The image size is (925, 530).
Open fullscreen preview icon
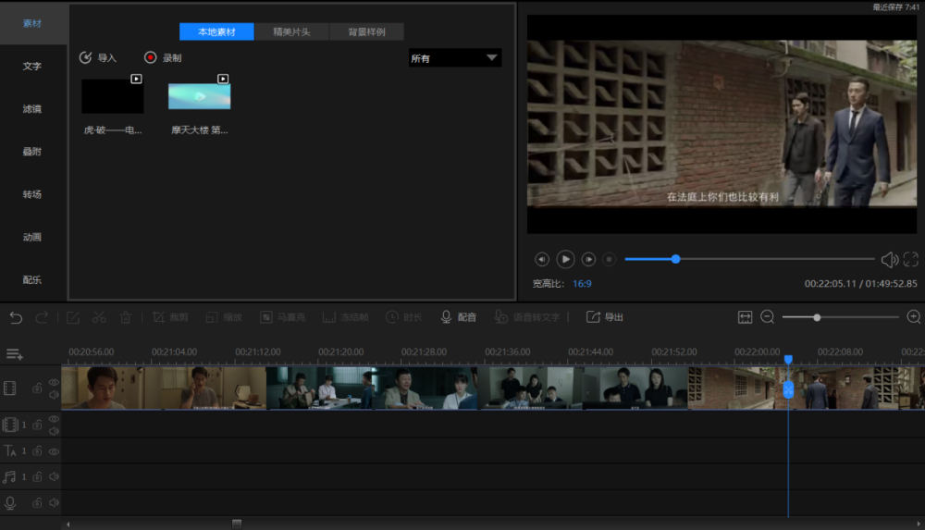pos(910,259)
